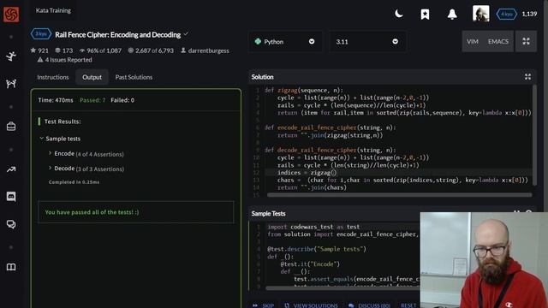The width and height of the screenshot is (548, 308).
Task: Click the kata title Rail Fence Cipher
Action: coord(118,34)
